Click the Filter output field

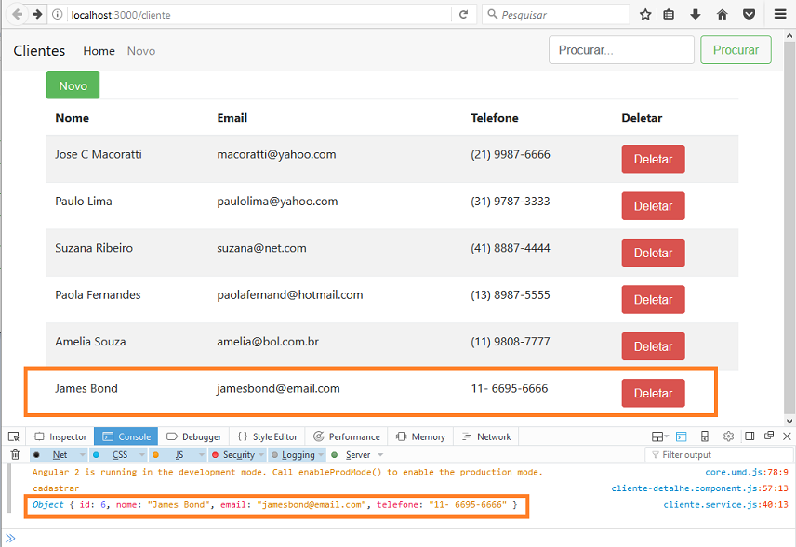coord(719,455)
